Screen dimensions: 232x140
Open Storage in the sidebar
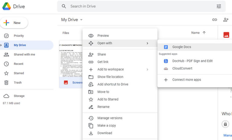(19, 96)
